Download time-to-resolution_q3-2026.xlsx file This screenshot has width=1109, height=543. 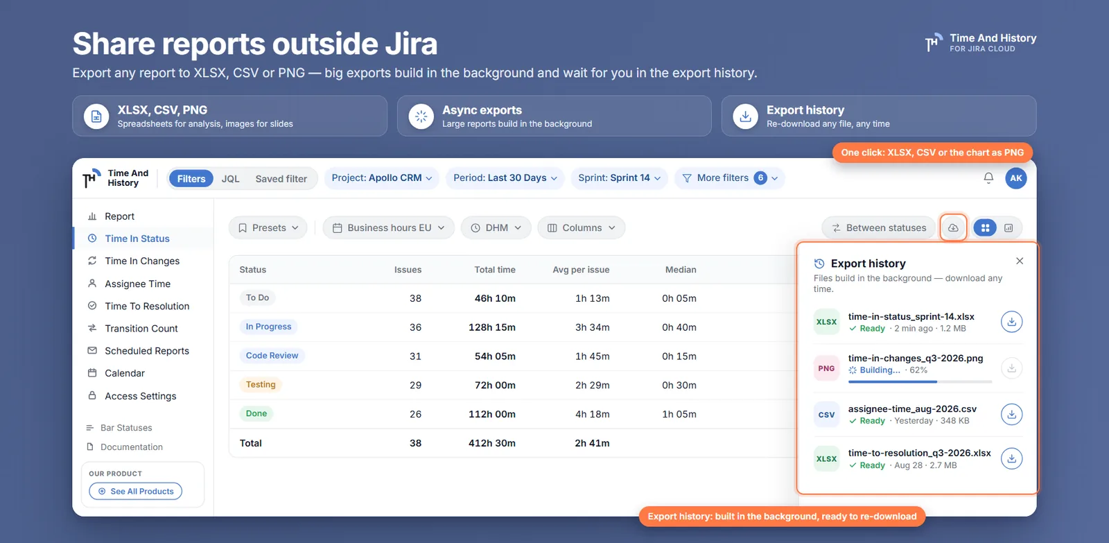(1012, 458)
